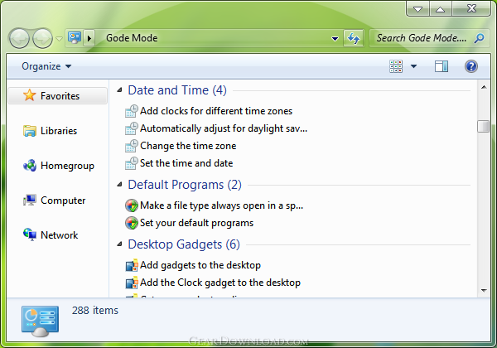Image resolution: width=497 pixels, height=348 pixels.
Task: Collapse the Date and Time group
Action: [119, 90]
